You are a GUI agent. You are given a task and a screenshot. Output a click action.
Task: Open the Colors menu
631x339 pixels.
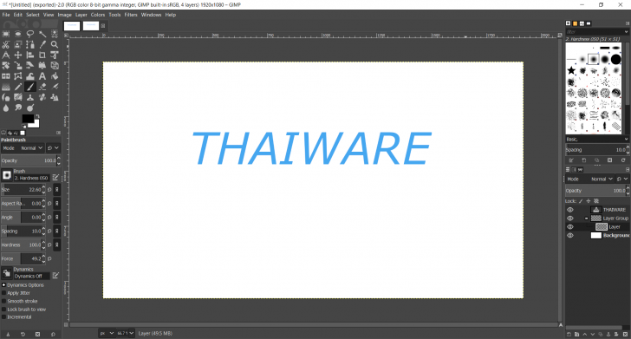[98, 15]
